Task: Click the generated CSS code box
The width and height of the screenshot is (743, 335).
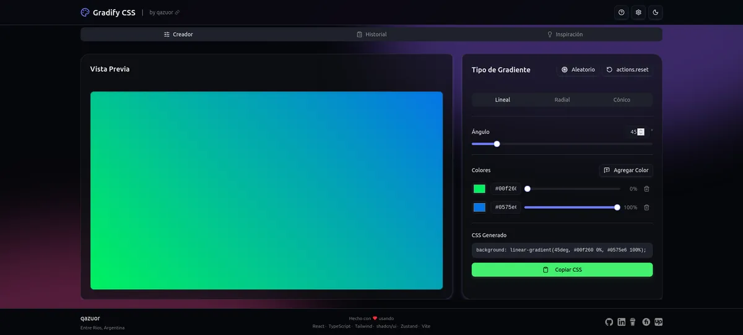Action: point(562,250)
